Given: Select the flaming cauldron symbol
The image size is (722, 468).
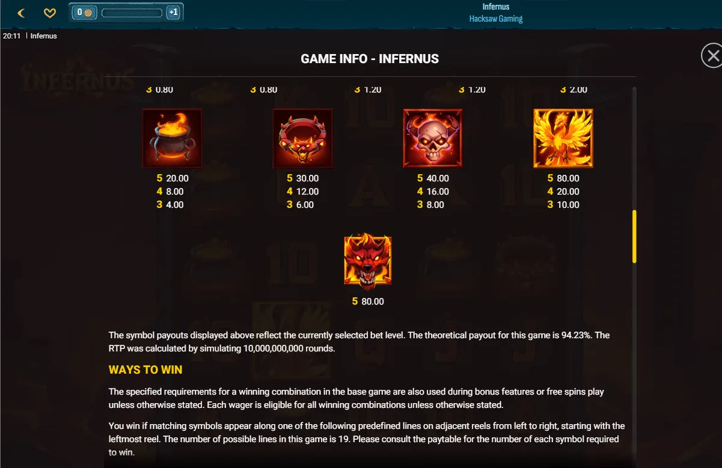Looking at the screenshot, I should 172,138.
